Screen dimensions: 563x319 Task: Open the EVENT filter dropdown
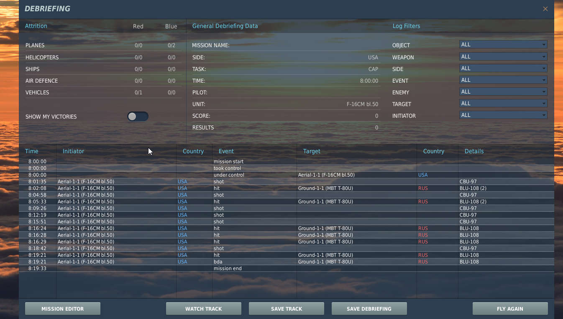pos(503,80)
